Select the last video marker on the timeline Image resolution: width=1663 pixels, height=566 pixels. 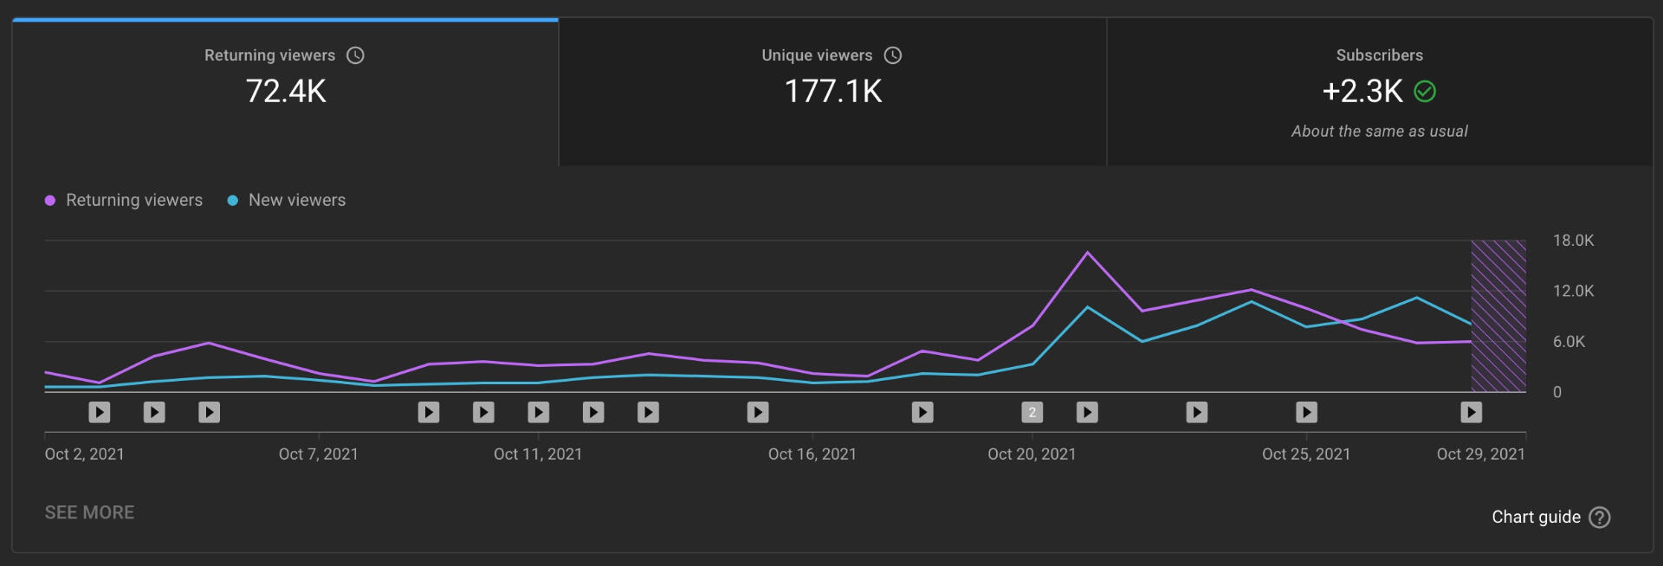tap(1471, 413)
